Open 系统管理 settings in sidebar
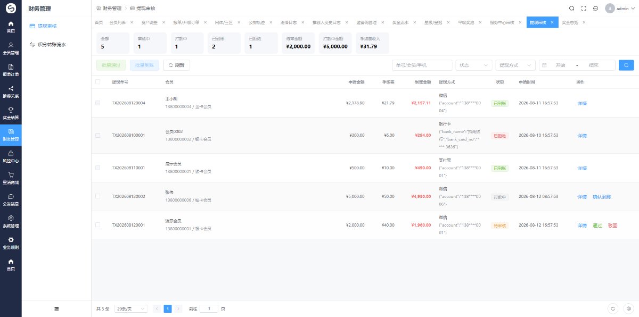The image size is (639, 317). [11, 221]
